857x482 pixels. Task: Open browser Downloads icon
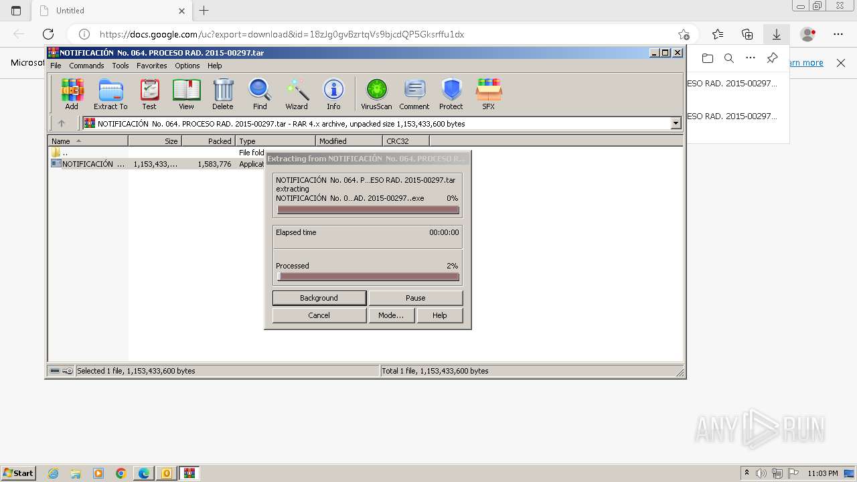776,34
